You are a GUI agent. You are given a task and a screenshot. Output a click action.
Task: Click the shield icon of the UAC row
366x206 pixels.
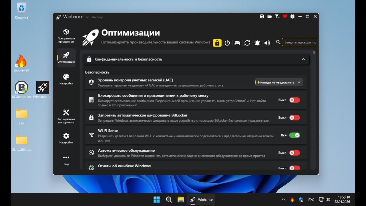pos(91,82)
